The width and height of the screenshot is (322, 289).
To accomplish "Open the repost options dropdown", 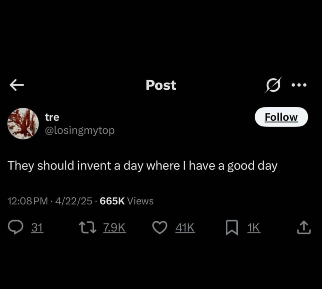I will coord(88,227).
